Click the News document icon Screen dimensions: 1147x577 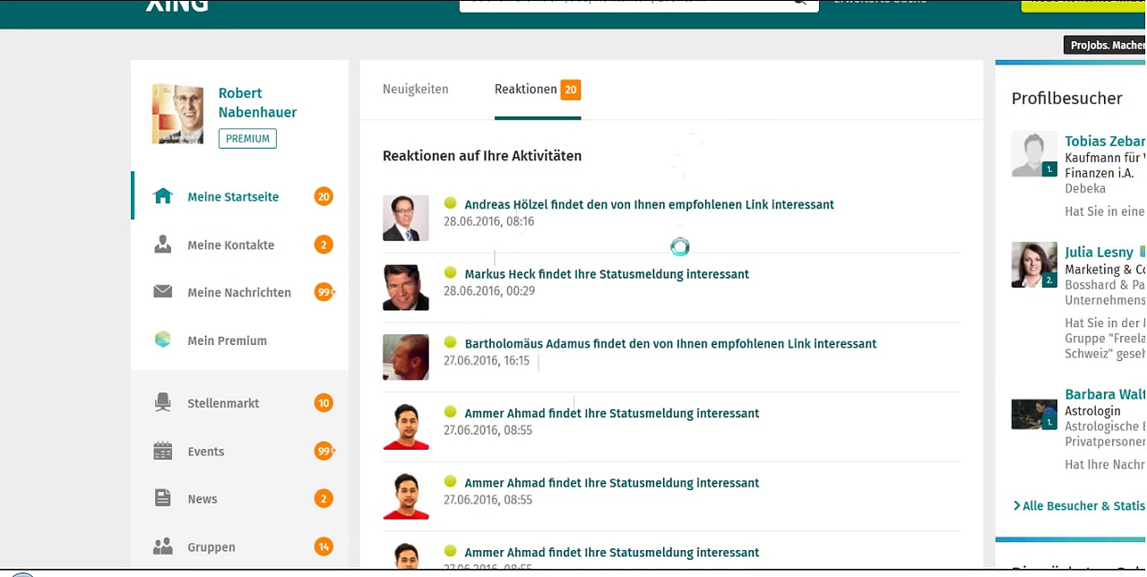[162, 499]
